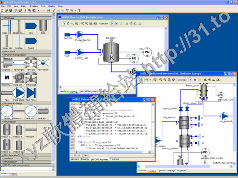Screen dimensions: 238x178
Task: Click the DistillationFlowsheet horizontal scrollbar
Action: click(x=185, y=166)
